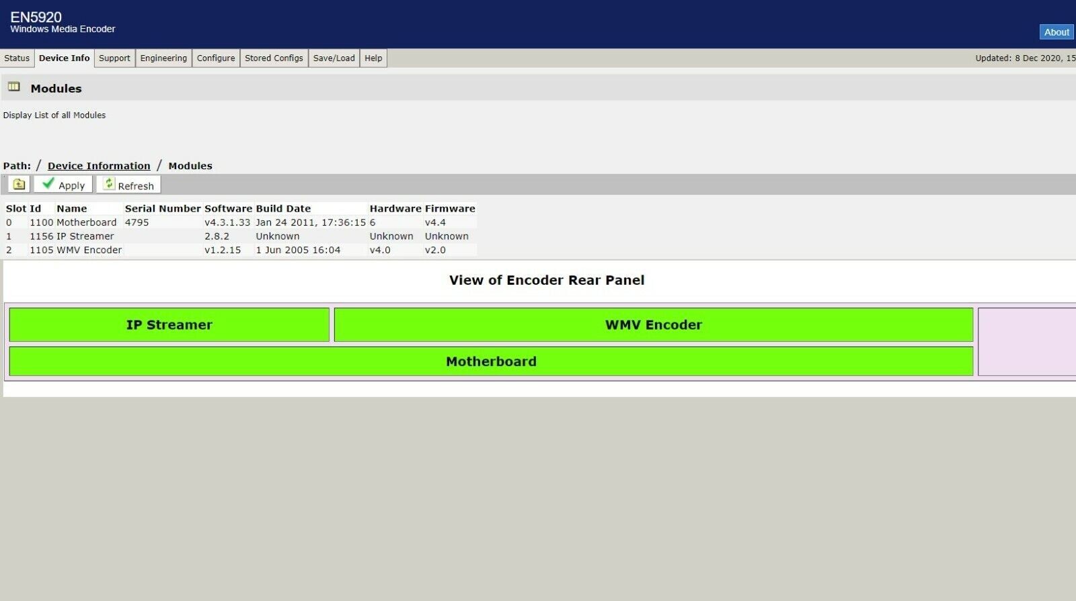Screen dimensions: 1076x601
Task: Click the WMV Encoder rear panel block
Action: coord(654,325)
